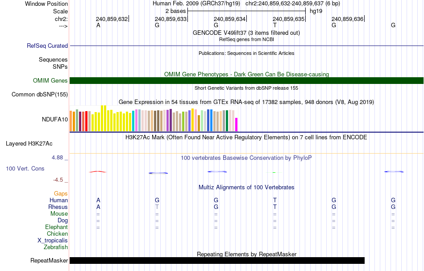The image size is (424, 271).
Task: Click the Common dbSNP(155) track label
Action: pyautogui.click(x=39, y=94)
